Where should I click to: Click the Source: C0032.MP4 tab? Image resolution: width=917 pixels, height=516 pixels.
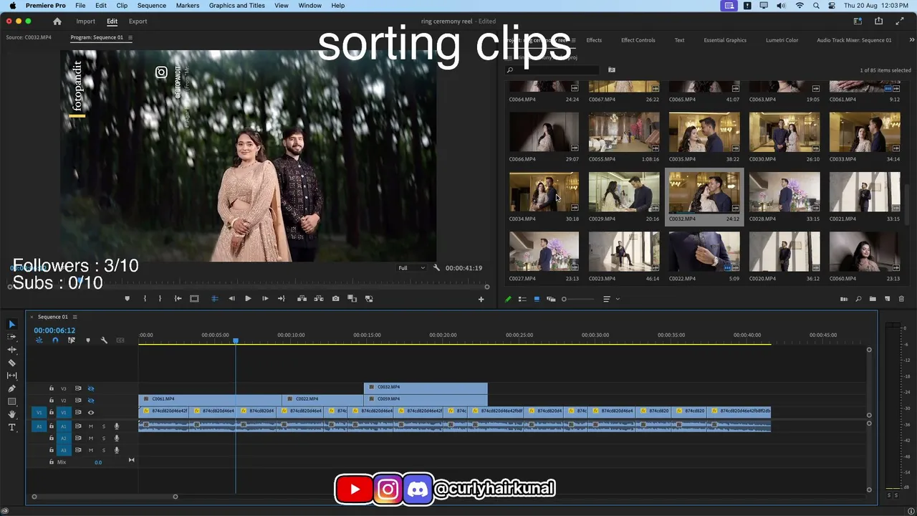[29, 37]
